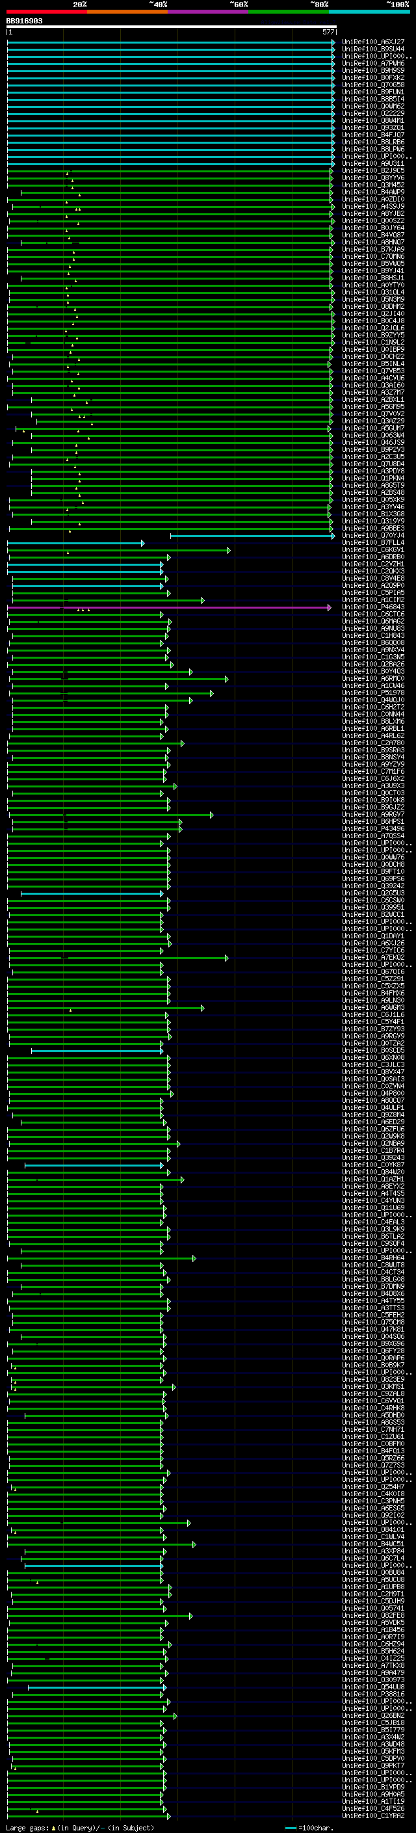This screenshot has width=416, height=1833.
Task: Click the purple ~60% identity legend segment
Action: (x=209, y=12)
